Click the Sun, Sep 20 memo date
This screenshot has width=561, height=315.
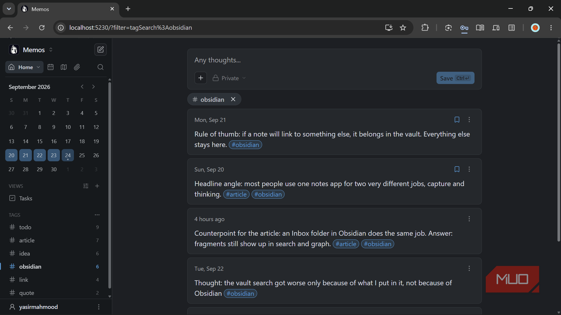click(209, 169)
